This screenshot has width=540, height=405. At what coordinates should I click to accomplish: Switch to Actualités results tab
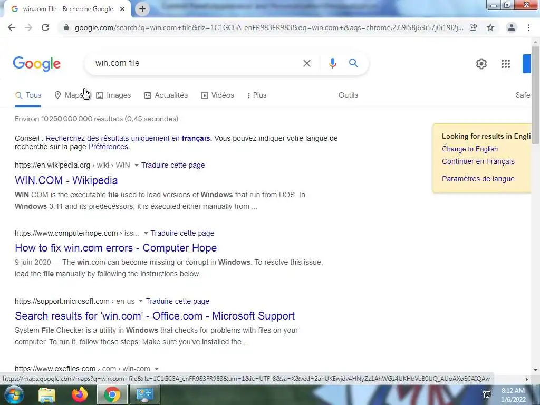pos(166,95)
